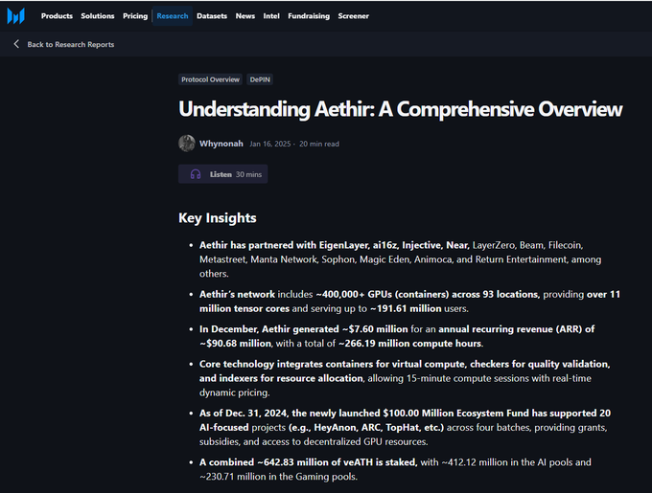The width and height of the screenshot is (652, 493).
Task: Click the text 'and indexers for resource allocation'
Action: pos(281,378)
